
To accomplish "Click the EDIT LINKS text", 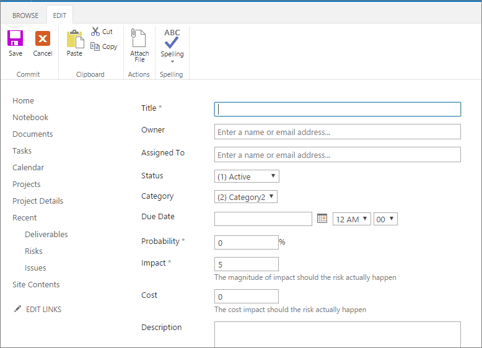I will pos(43,310).
